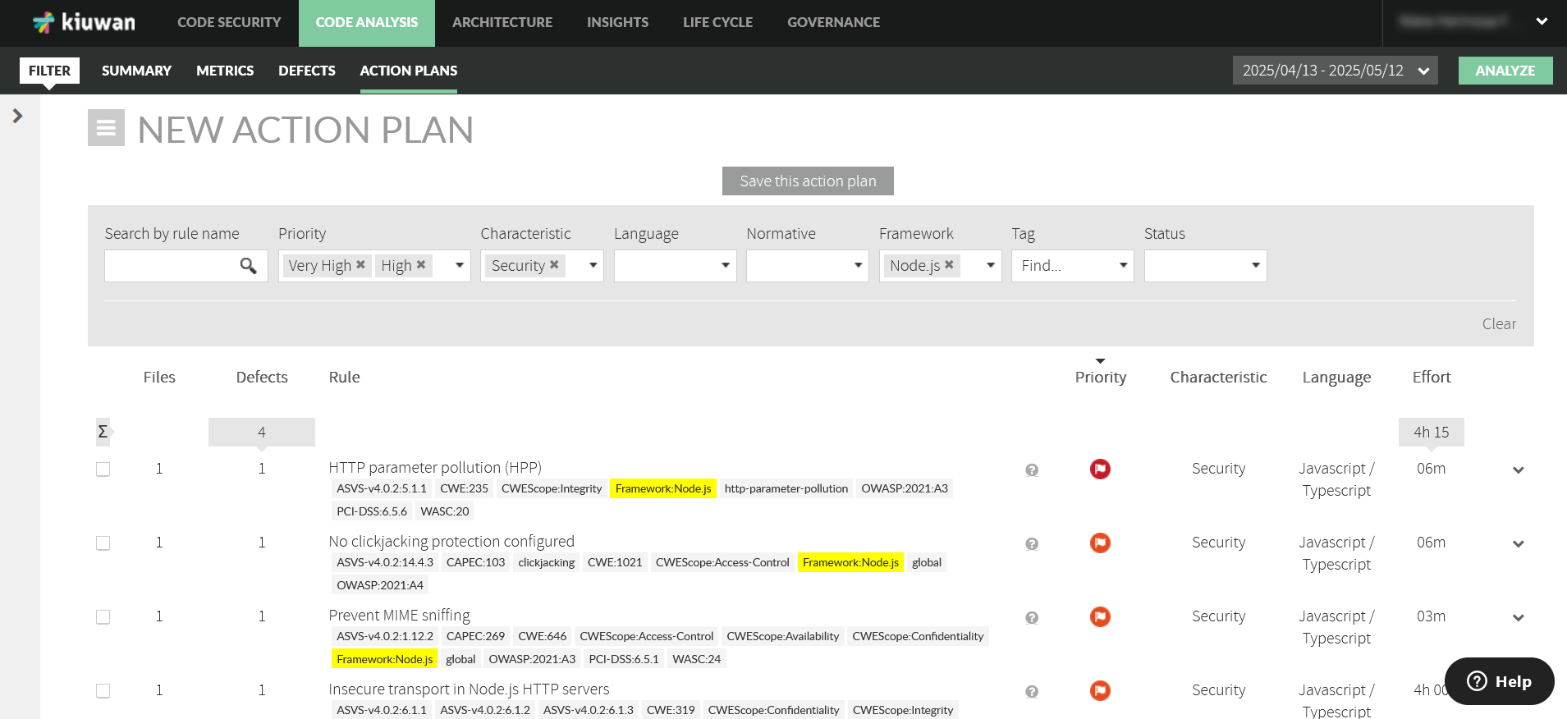This screenshot has width=1567, height=719.
Task: Remove the Very High priority filter
Action: 360,264
